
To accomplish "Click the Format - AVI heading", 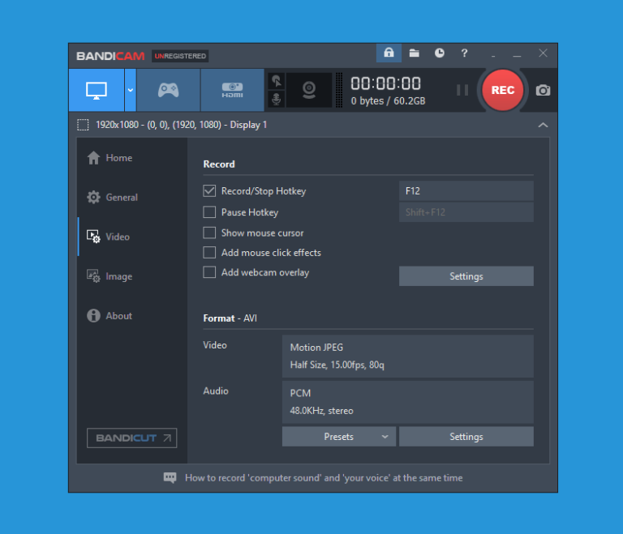I will [x=230, y=318].
